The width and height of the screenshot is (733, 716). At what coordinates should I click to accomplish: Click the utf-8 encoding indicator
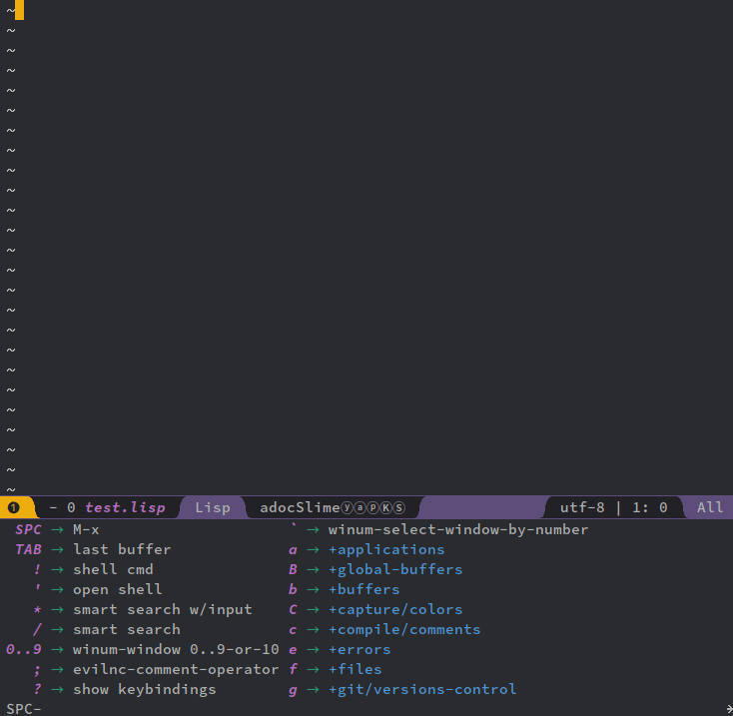[x=582, y=507]
